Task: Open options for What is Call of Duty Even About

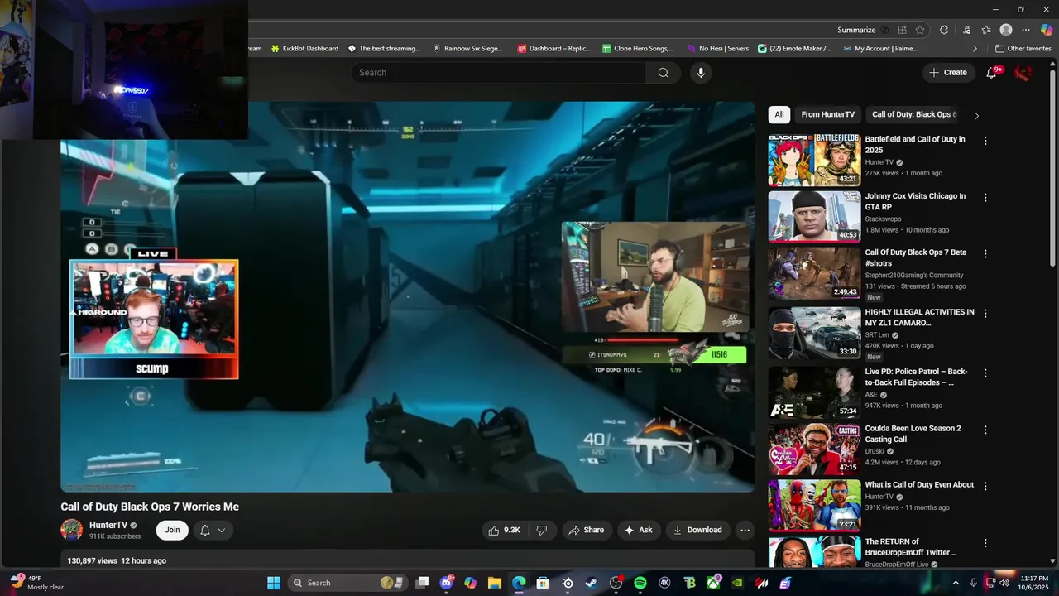Action: coord(985,487)
